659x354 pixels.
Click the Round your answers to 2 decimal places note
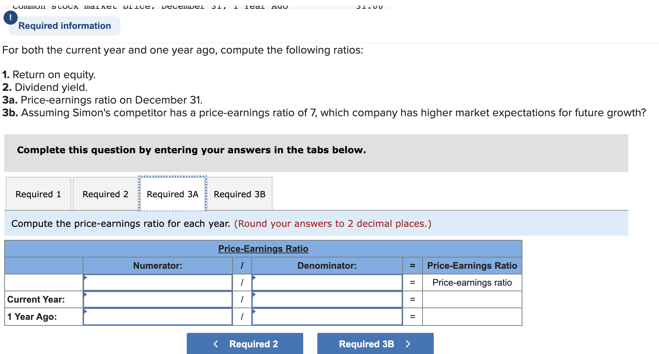[x=333, y=224]
